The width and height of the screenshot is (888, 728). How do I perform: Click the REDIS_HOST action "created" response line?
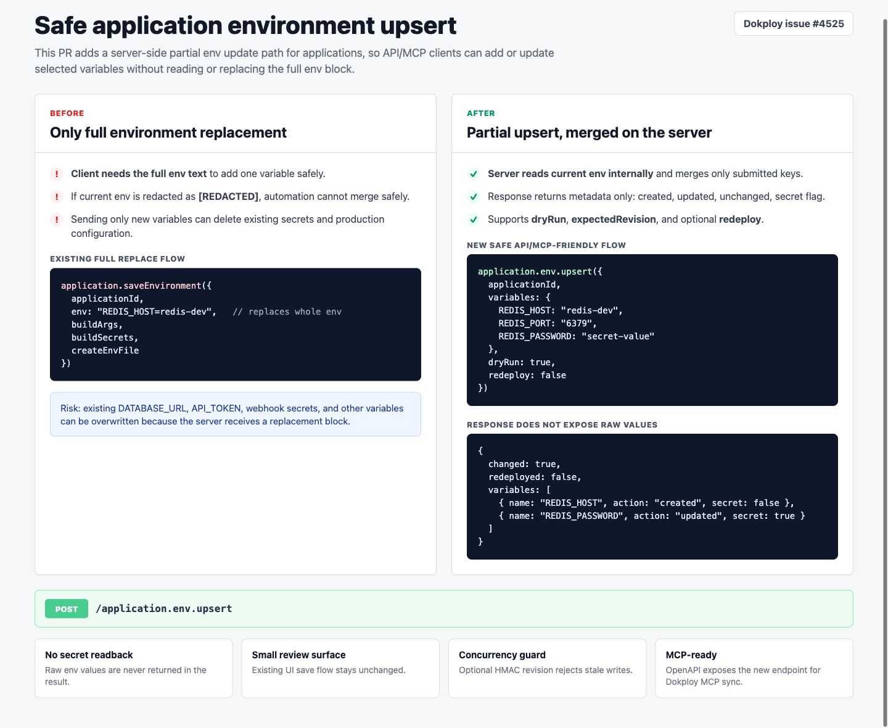pyautogui.click(x=646, y=503)
